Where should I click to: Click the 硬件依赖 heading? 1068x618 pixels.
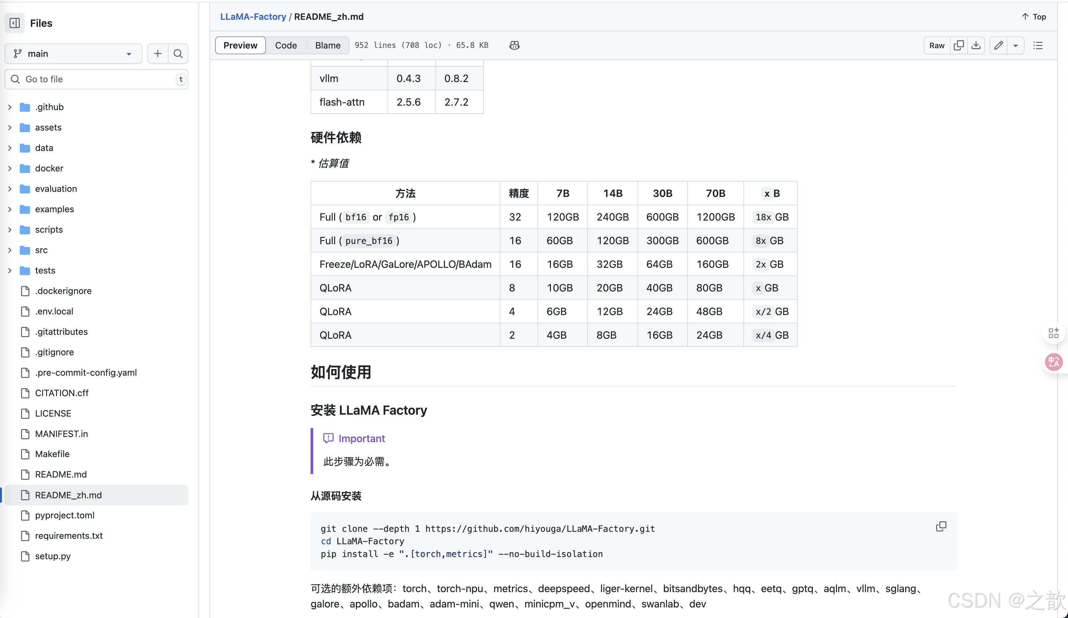(x=336, y=137)
